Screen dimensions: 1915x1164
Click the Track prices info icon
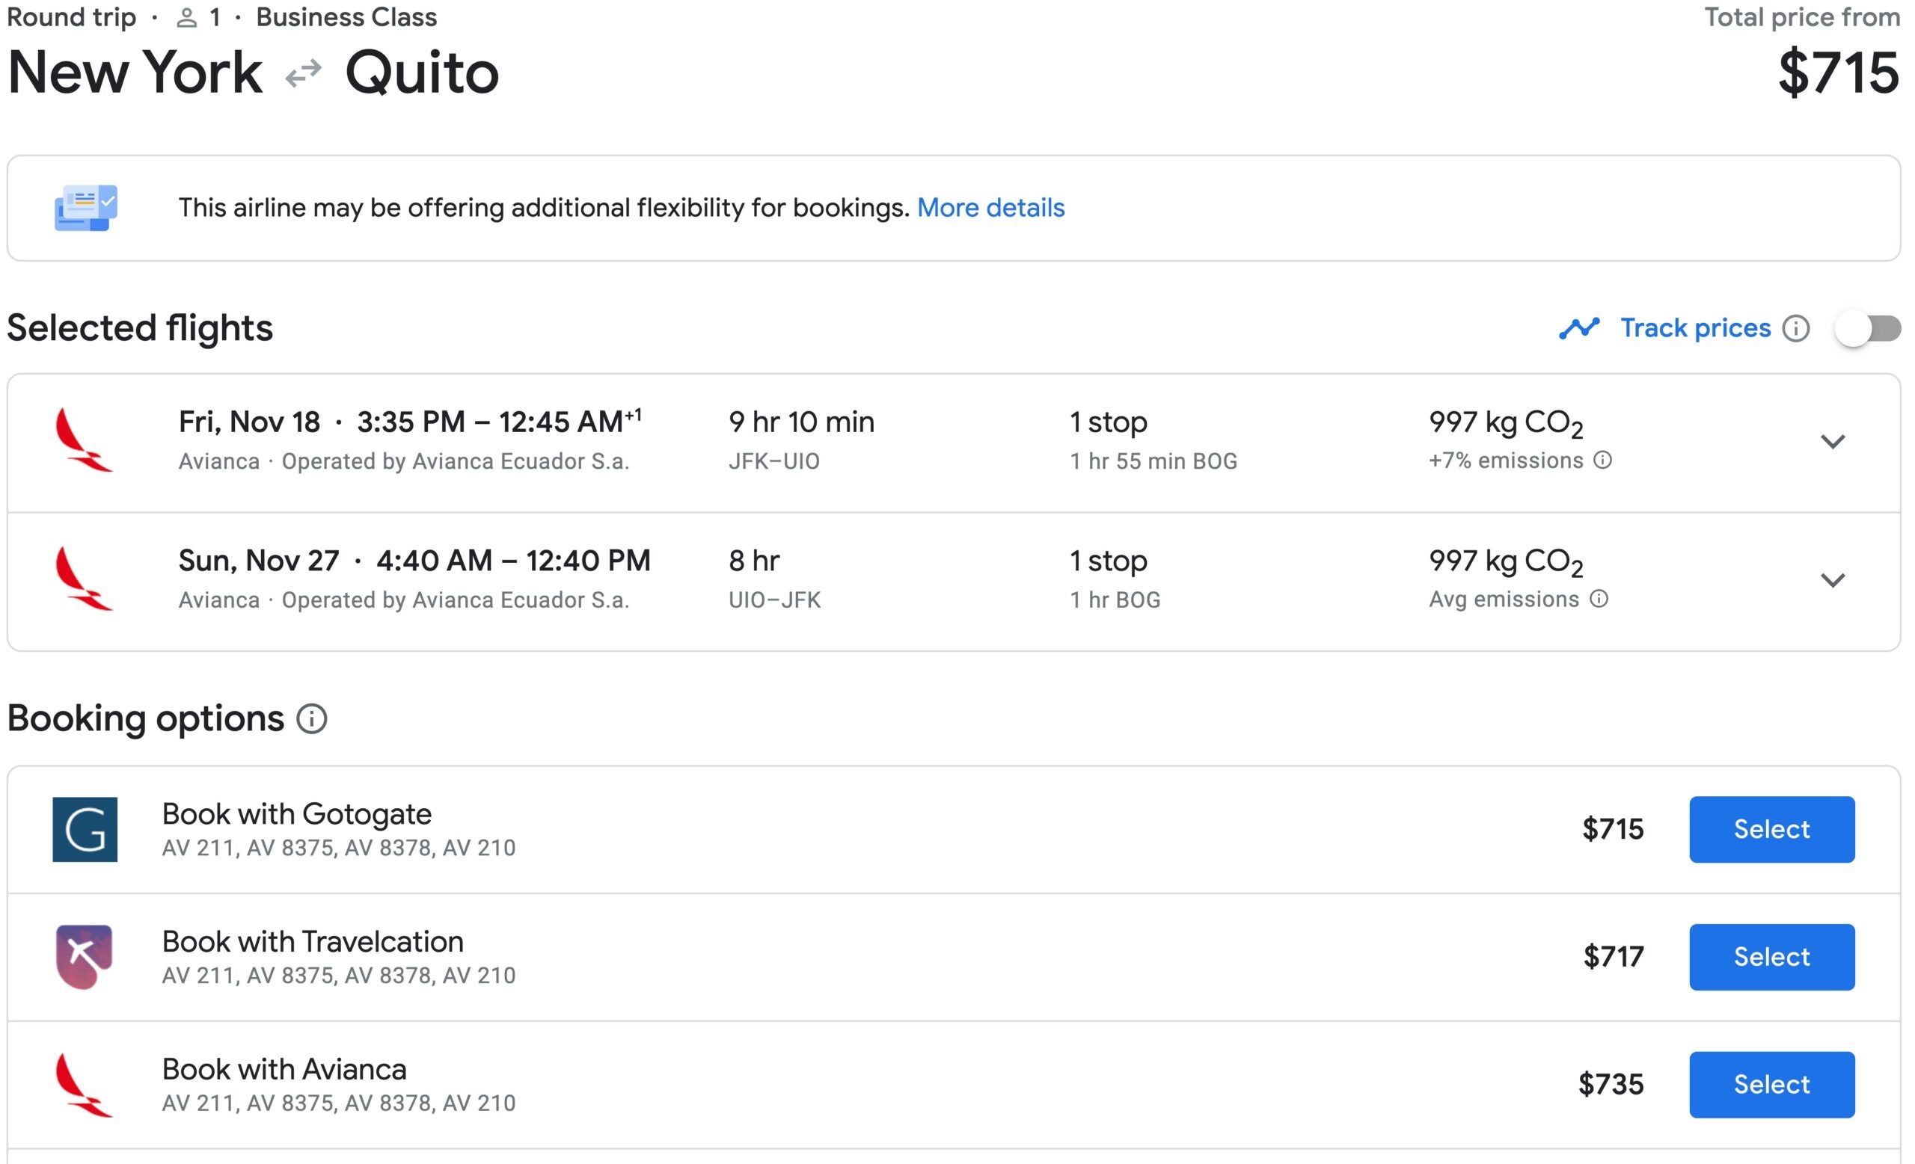1795,328
